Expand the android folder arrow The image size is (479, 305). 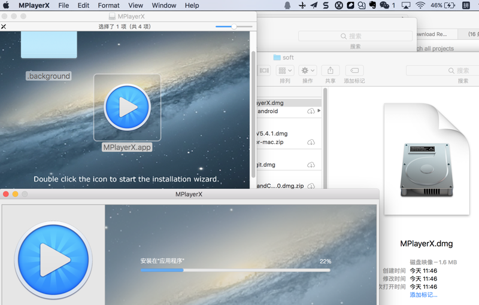click(319, 111)
